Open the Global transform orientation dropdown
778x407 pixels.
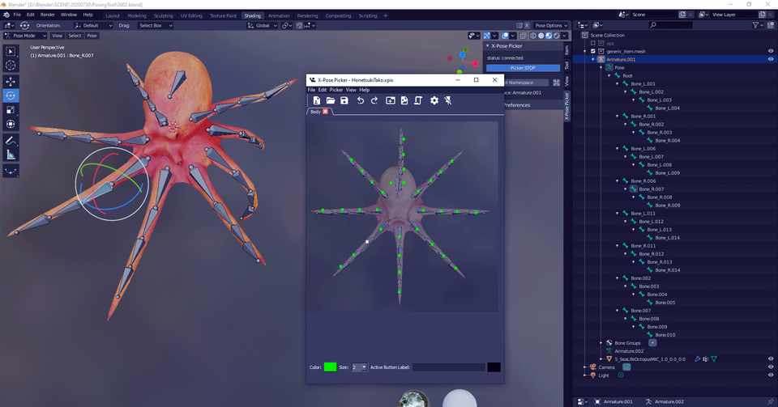tap(262, 25)
